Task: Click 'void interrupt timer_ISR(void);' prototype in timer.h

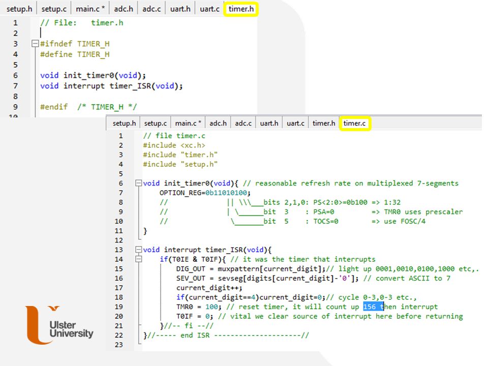Action: 111,86
